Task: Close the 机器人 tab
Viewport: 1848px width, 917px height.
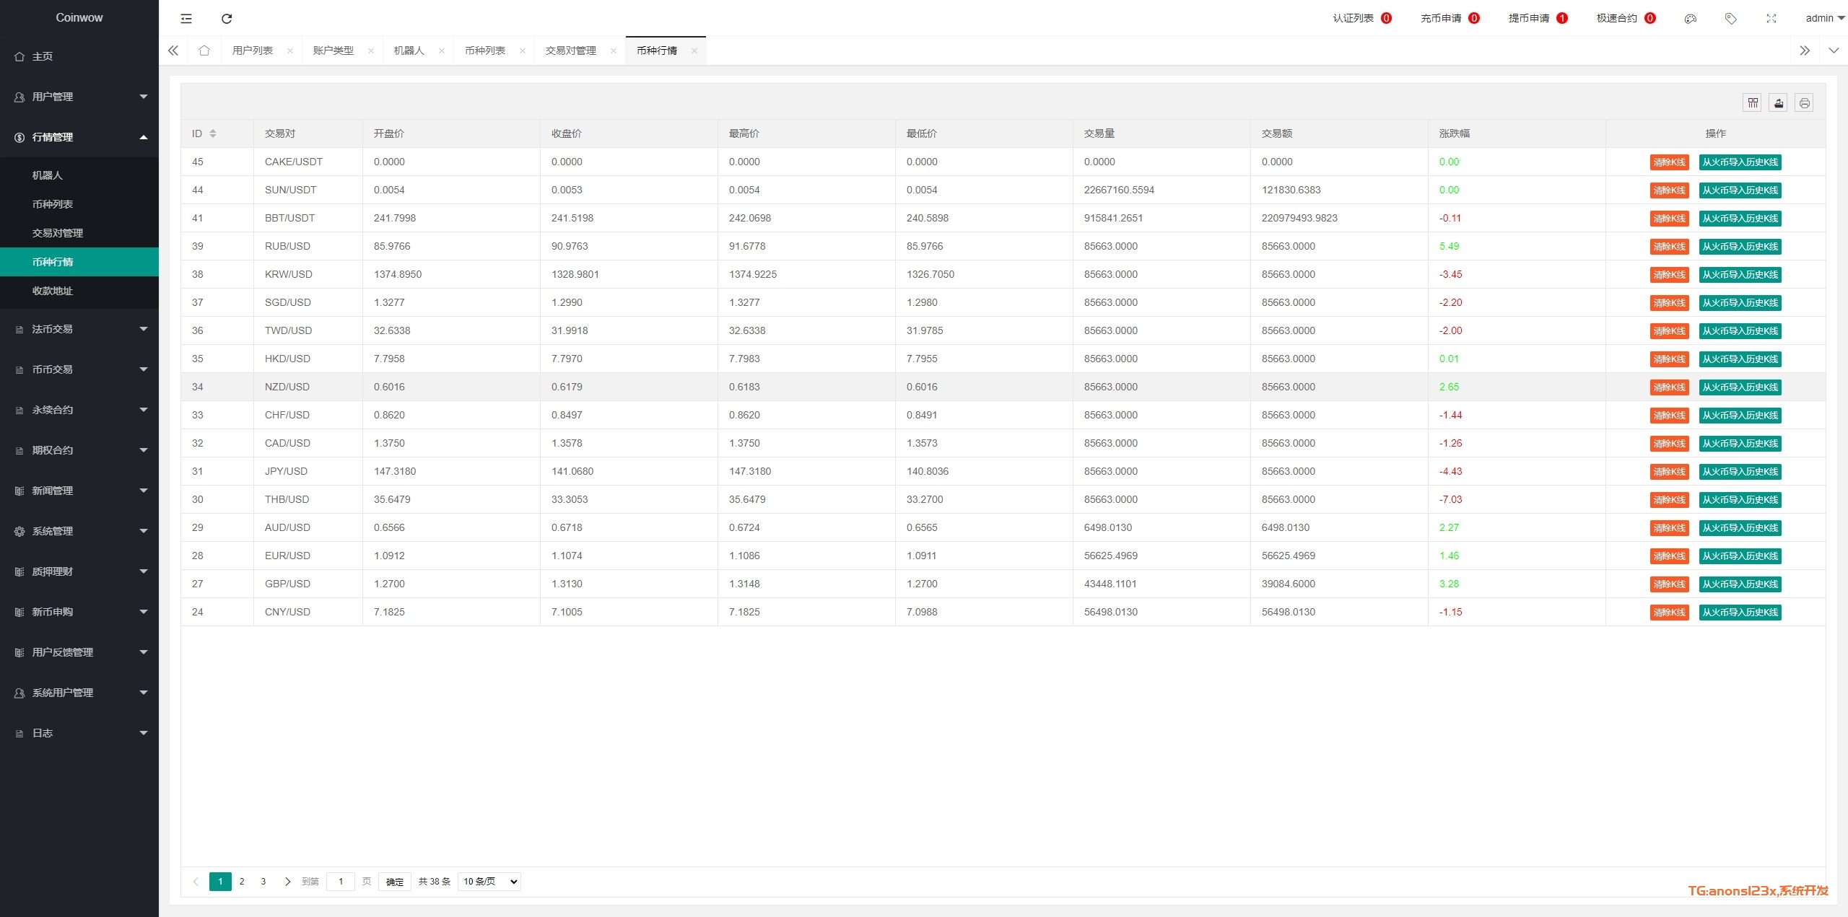Action: coord(442,51)
